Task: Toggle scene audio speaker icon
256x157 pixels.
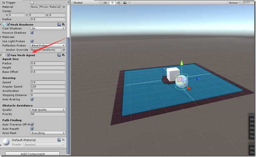Action: point(119,2)
